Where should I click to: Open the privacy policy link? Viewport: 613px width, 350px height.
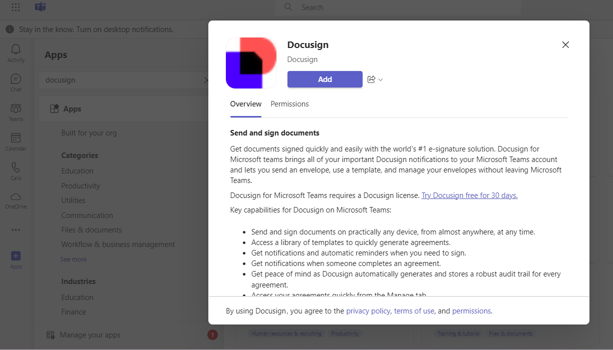(368, 310)
